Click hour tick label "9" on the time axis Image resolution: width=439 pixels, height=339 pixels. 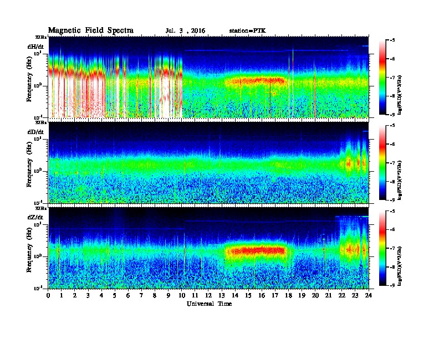[169, 296]
